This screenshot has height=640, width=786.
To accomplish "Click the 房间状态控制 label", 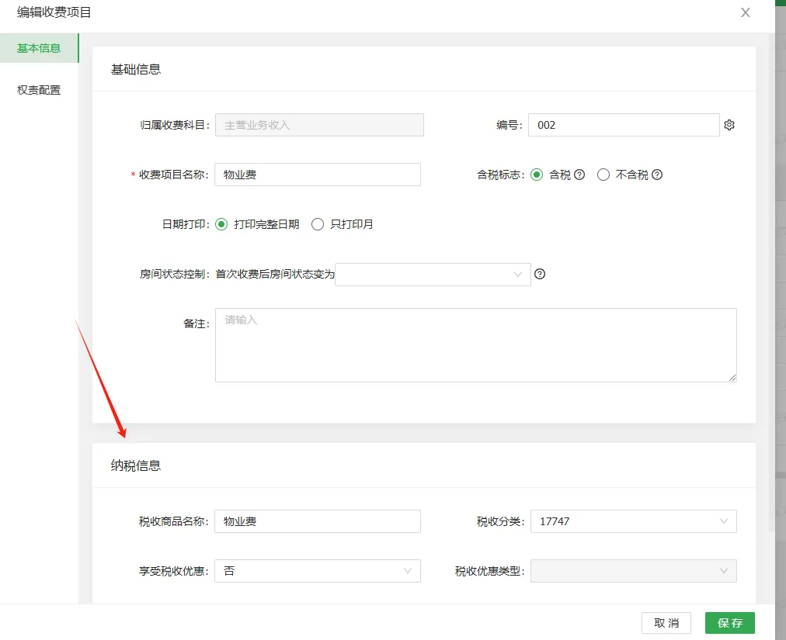I will click(x=175, y=274).
